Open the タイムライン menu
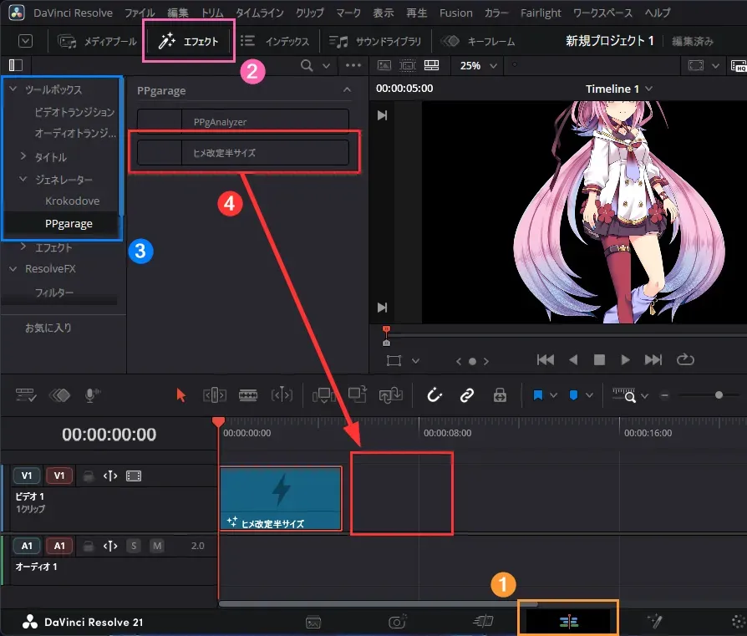The width and height of the screenshot is (747, 636). 260,13
